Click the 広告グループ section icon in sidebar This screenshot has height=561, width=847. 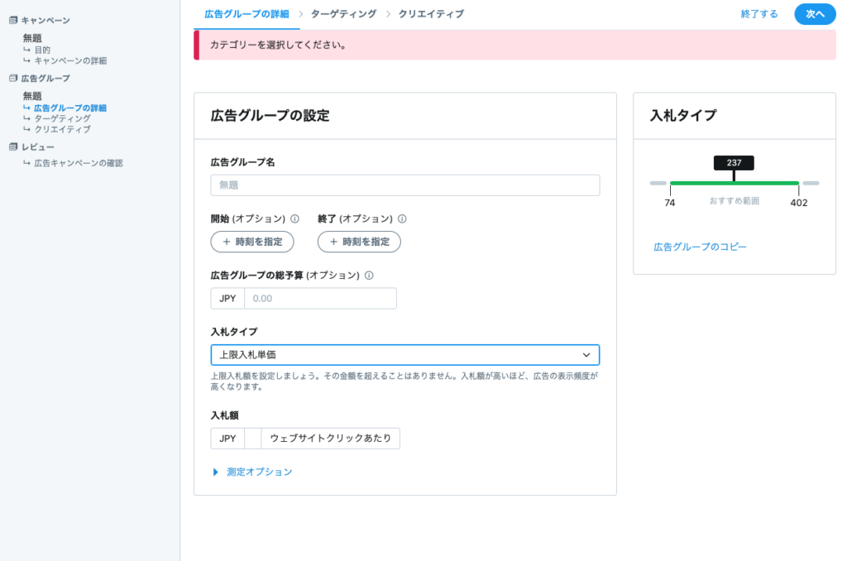tap(13, 79)
